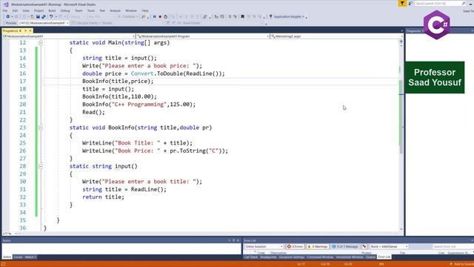Switch to the Watch 1 tab

[30, 257]
